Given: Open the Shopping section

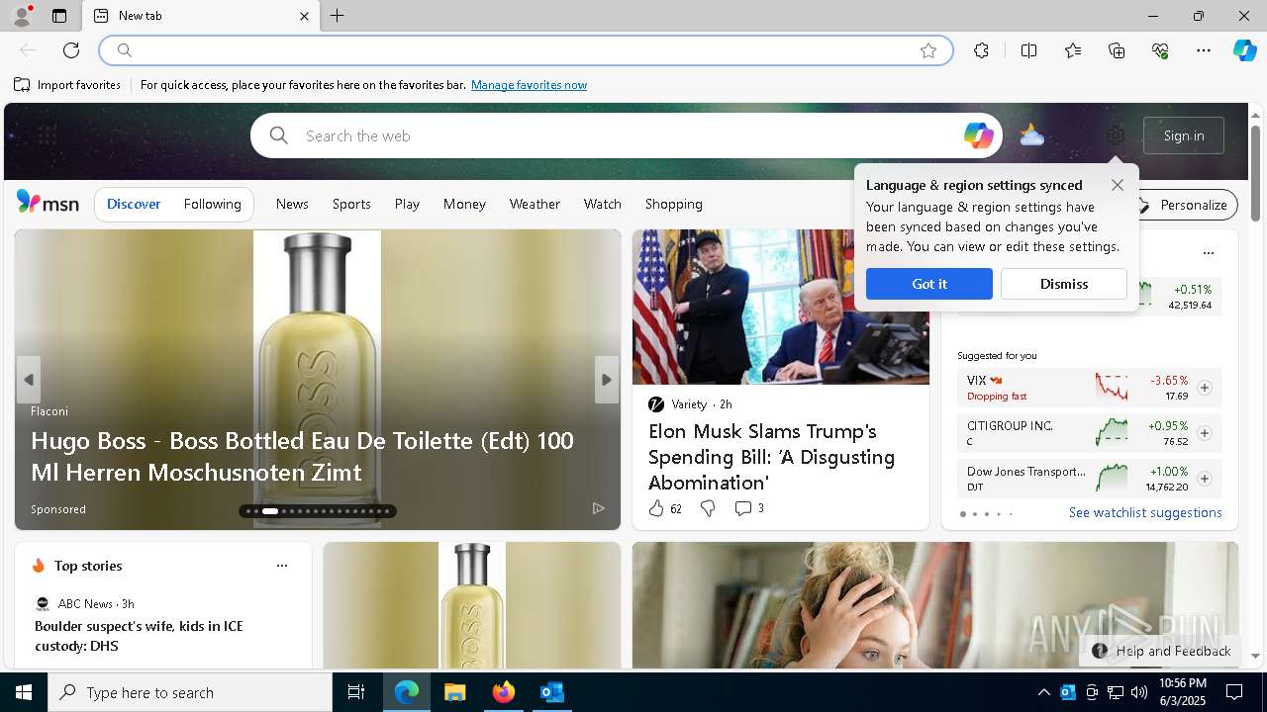Looking at the screenshot, I should pos(673,204).
